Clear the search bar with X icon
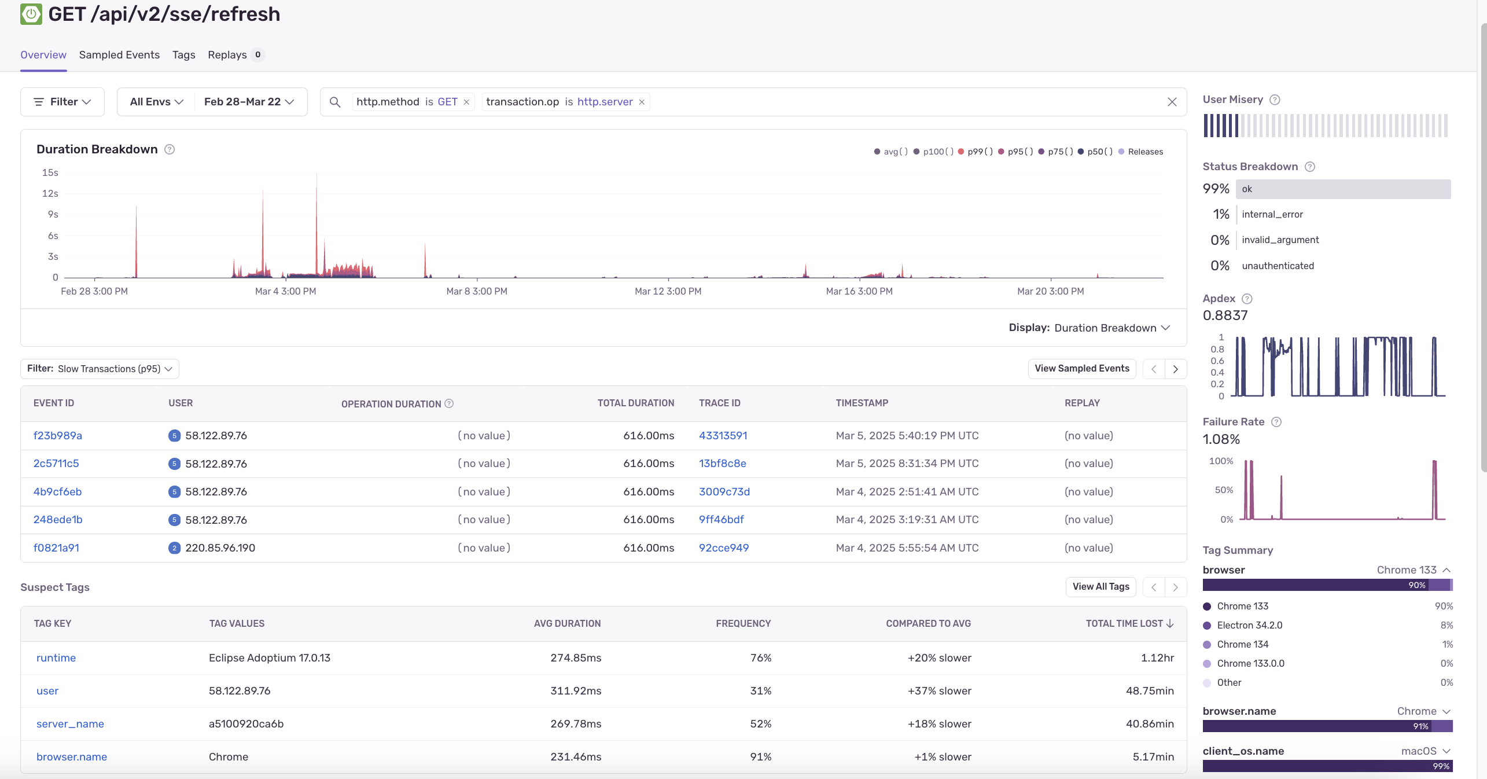The width and height of the screenshot is (1487, 779). click(1172, 102)
